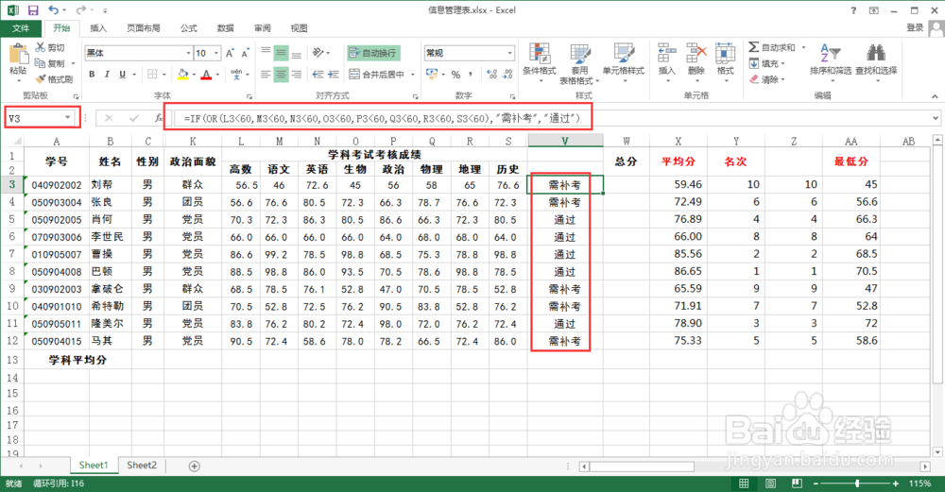Switch to the 公式 Formulas tab
The height and width of the screenshot is (492, 945).
(189, 28)
